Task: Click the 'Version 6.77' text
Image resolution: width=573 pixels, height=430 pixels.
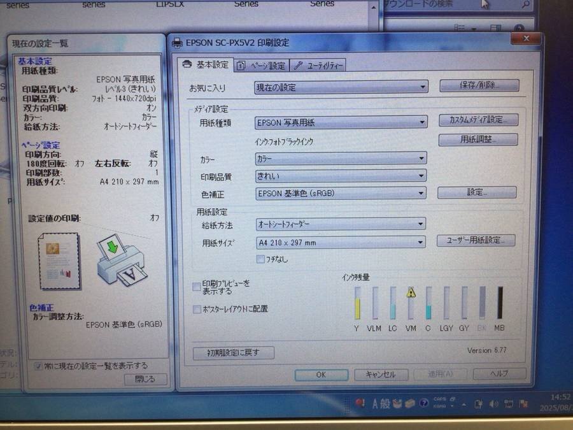Action: click(x=487, y=350)
